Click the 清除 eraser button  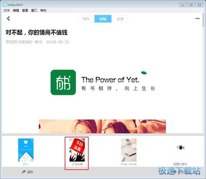[x=27, y=172]
